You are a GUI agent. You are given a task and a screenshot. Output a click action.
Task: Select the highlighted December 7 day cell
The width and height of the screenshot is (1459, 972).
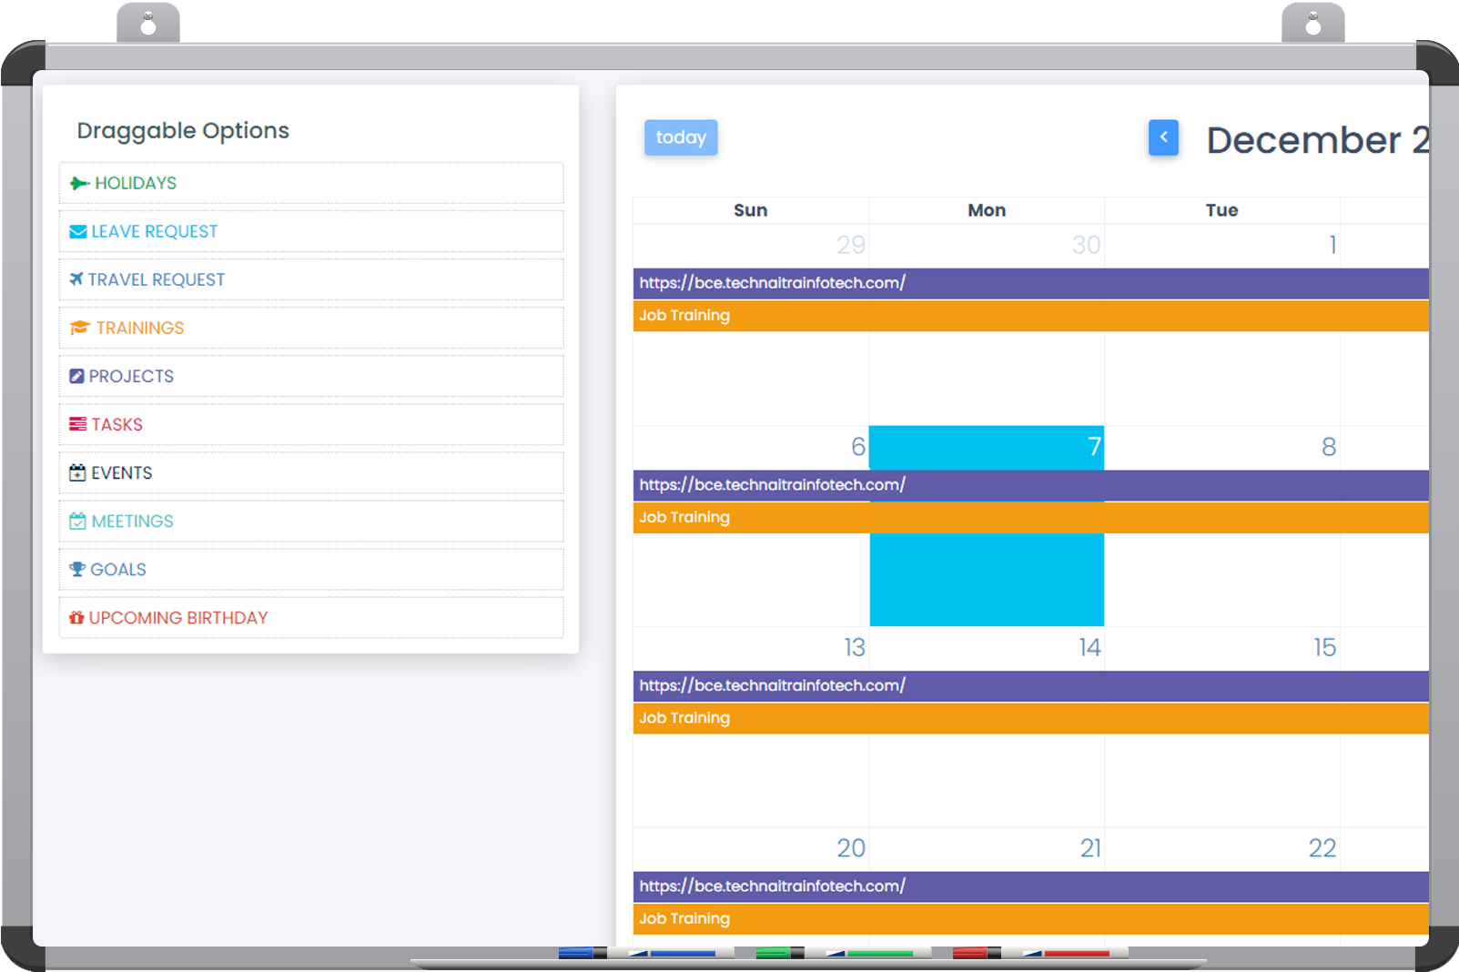pos(987,581)
